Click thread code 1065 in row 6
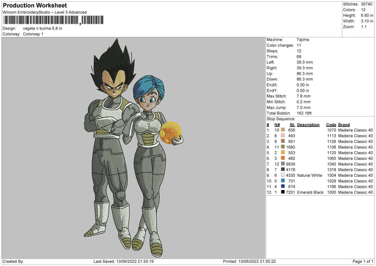The width and height of the screenshot is (376, 266). [332, 159]
